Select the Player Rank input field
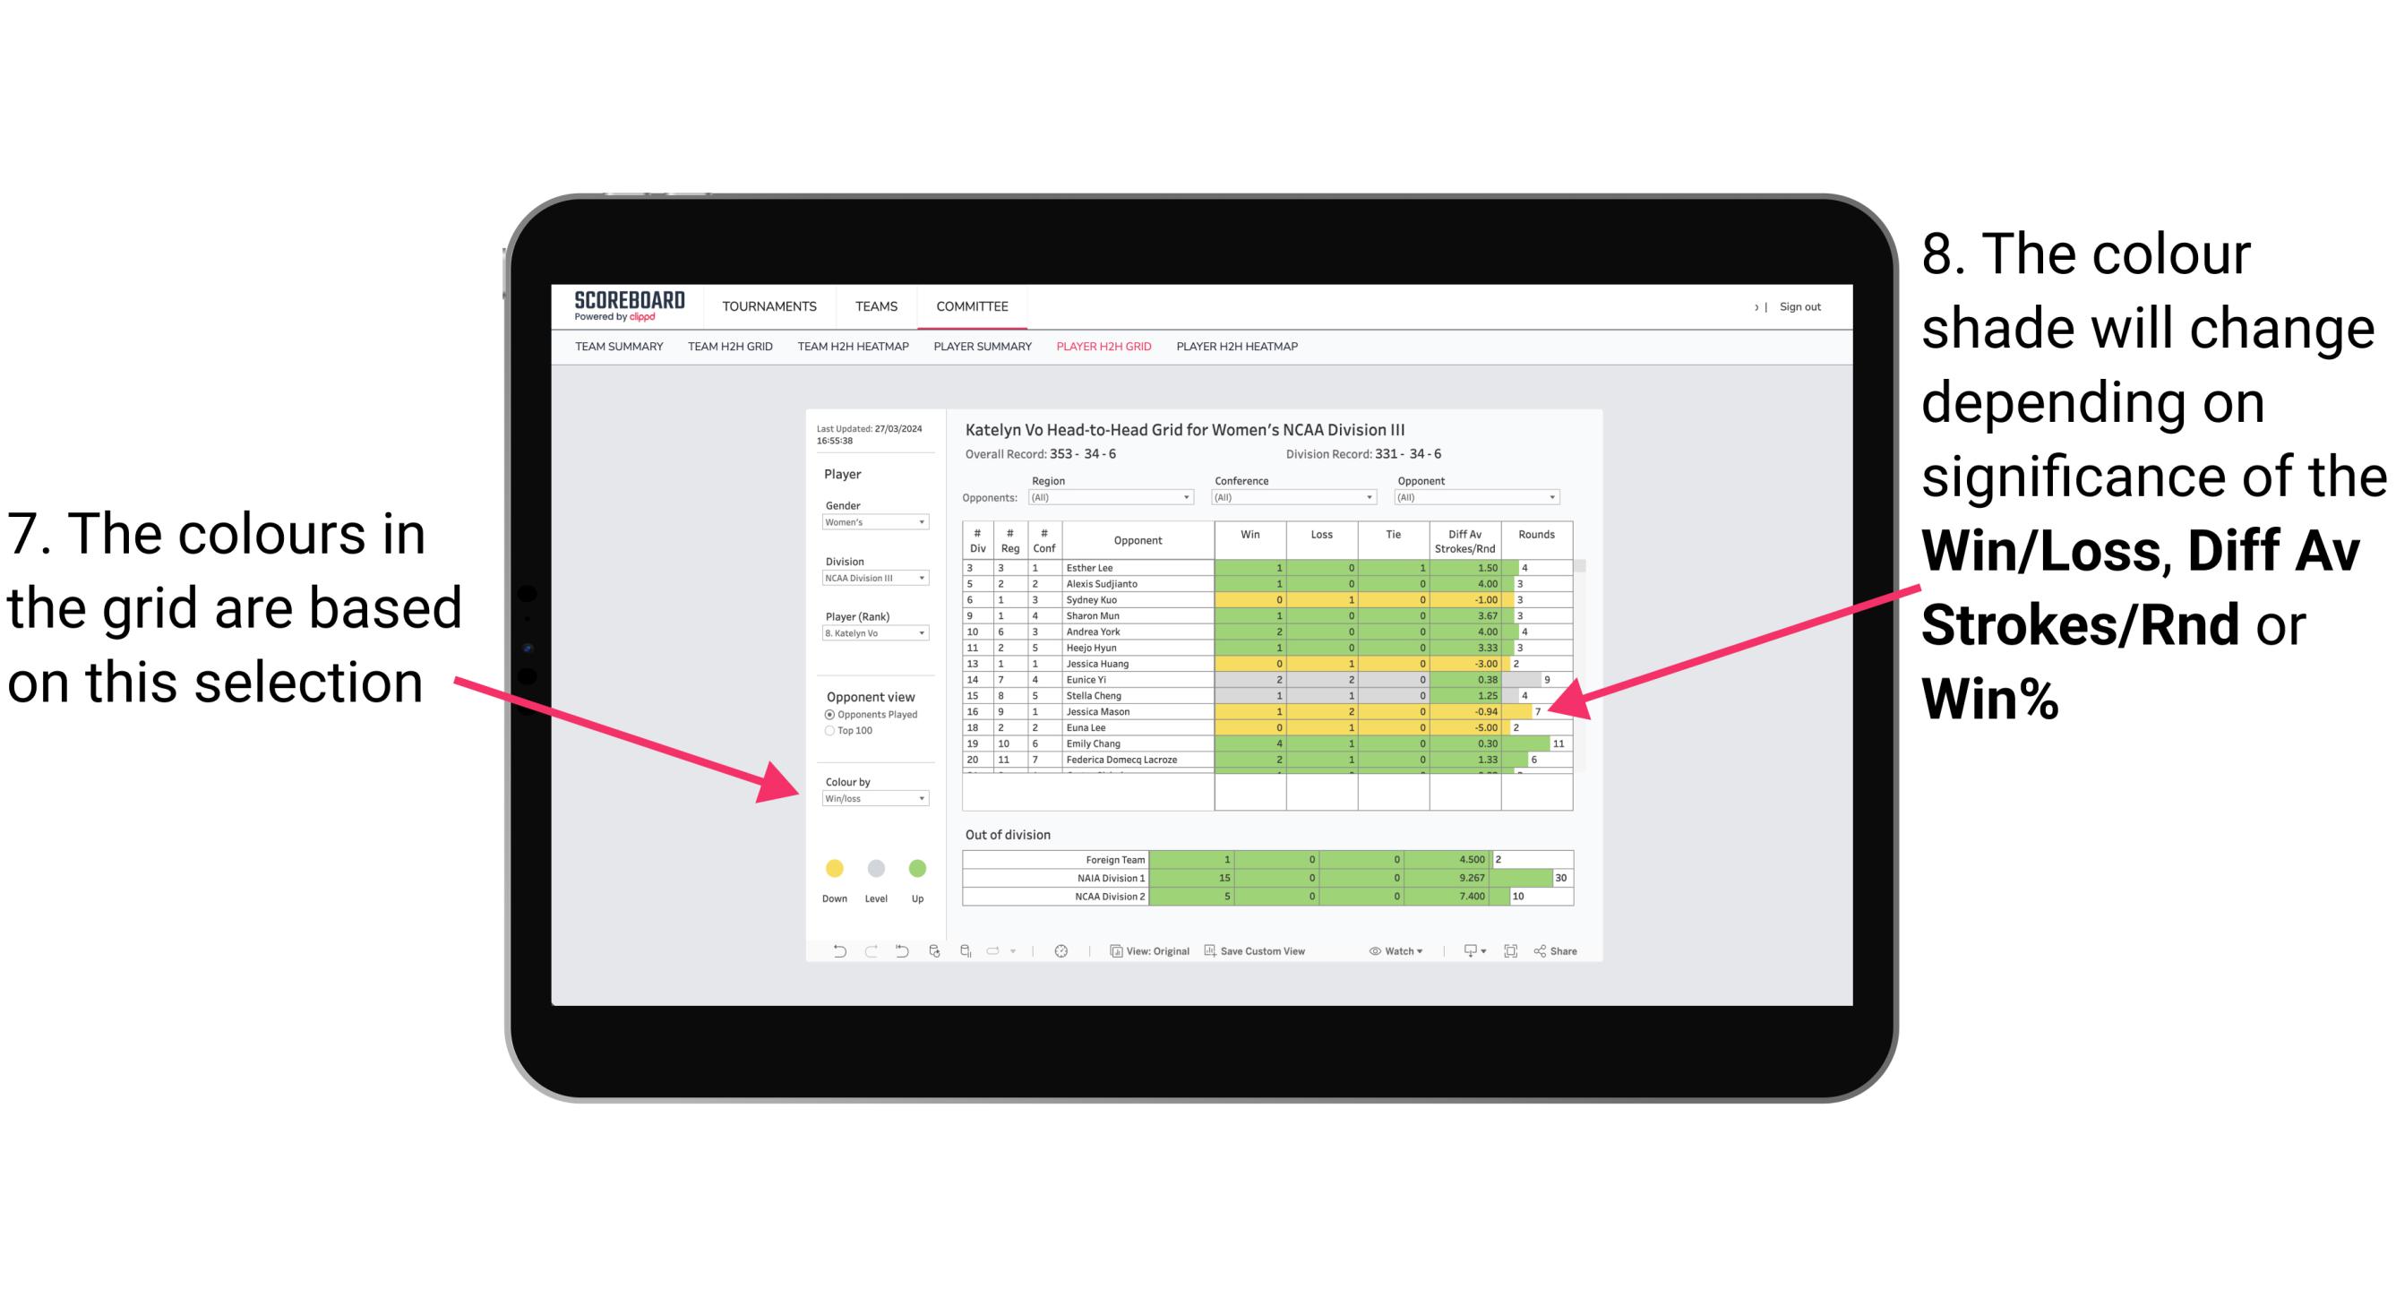This screenshot has height=1289, width=2396. point(870,635)
